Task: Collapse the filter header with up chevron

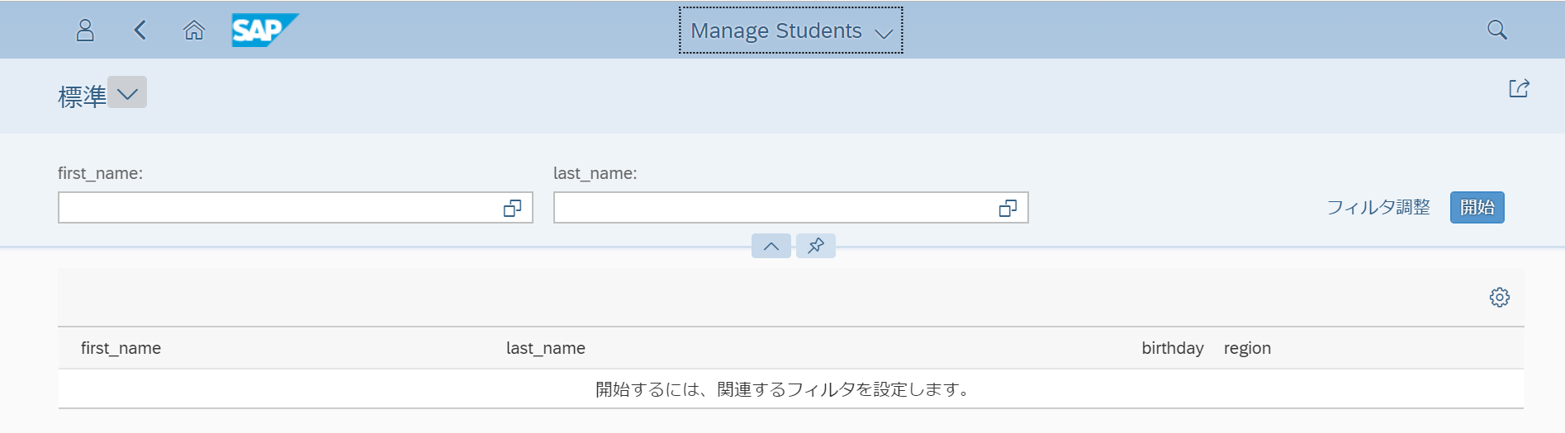Action: click(771, 246)
